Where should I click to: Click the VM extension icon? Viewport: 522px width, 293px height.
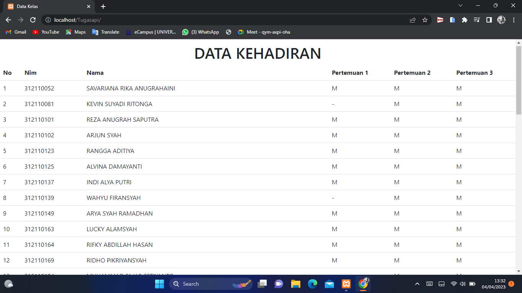pos(440,20)
